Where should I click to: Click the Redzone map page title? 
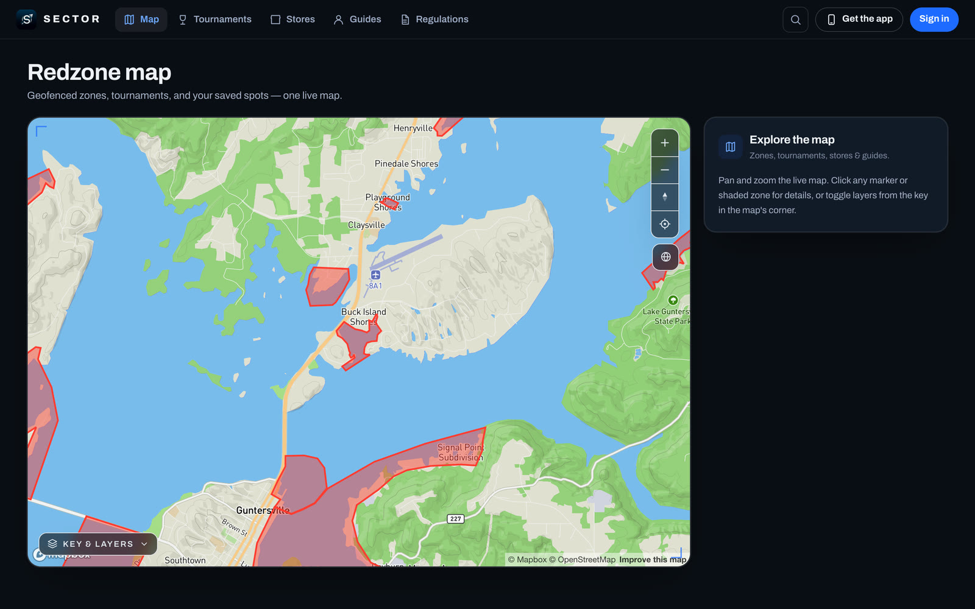pos(99,72)
